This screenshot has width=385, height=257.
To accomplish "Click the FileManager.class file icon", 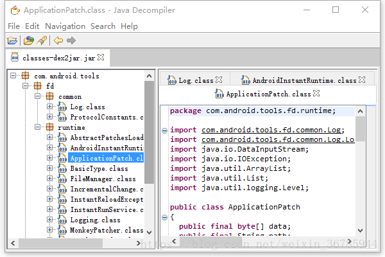I will click(62, 179).
